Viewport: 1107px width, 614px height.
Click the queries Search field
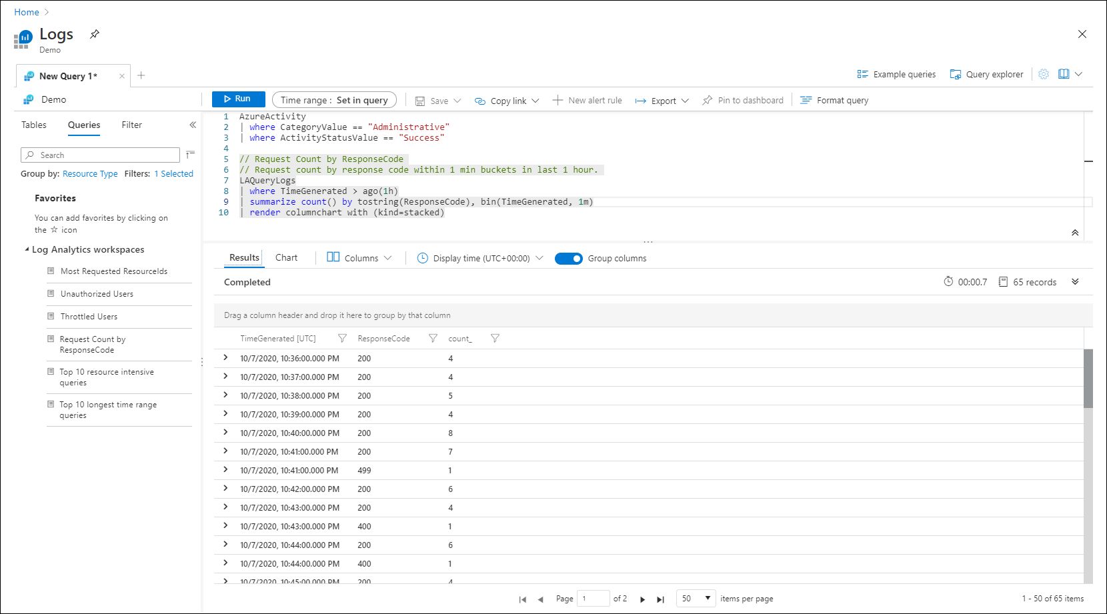coord(100,155)
